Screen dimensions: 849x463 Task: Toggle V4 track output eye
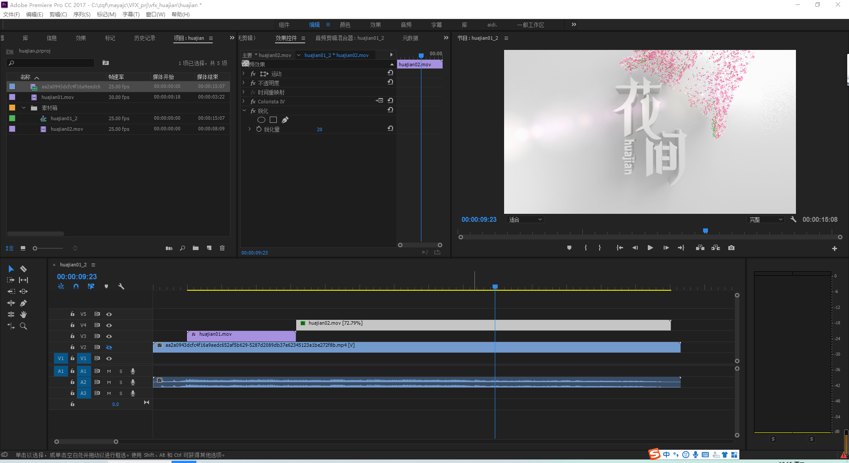[109, 325]
